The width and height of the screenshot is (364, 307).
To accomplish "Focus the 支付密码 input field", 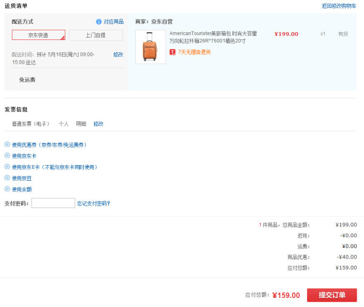I will (53, 203).
